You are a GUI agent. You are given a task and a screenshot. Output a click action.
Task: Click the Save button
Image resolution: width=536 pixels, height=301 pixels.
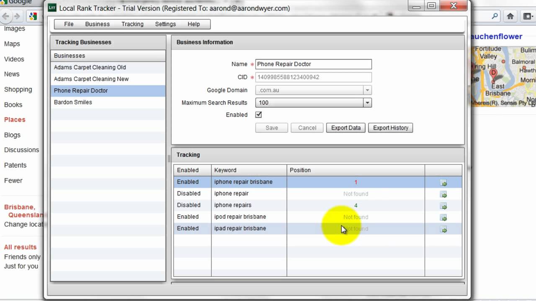[272, 128]
